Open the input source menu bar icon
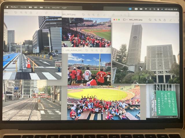185x138 pixels. point(136,9)
